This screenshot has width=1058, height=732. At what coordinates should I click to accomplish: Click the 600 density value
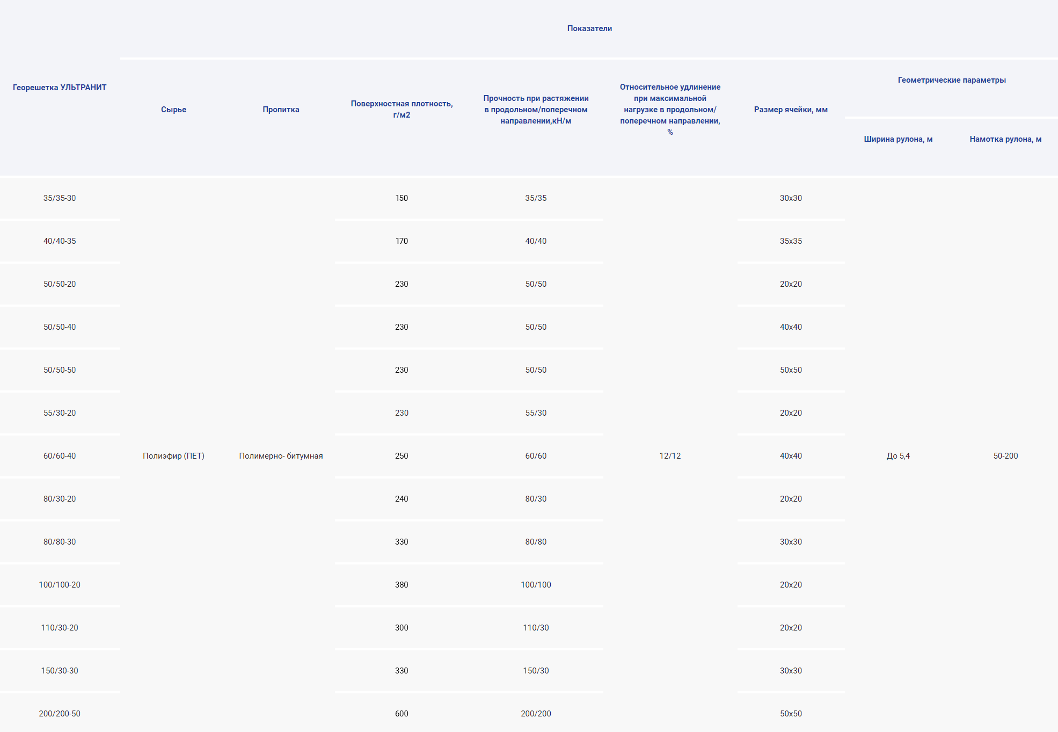(402, 714)
